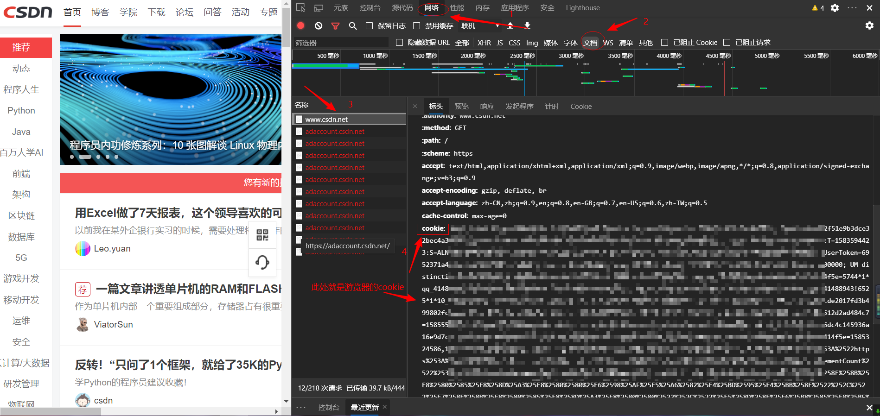Toggle 已阻止请求 checkbox
The width and height of the screenshot is (880, 416).
click(x=727, y=43)
